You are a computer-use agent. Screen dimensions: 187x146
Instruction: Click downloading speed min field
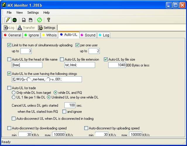click(x=25, y=134)
